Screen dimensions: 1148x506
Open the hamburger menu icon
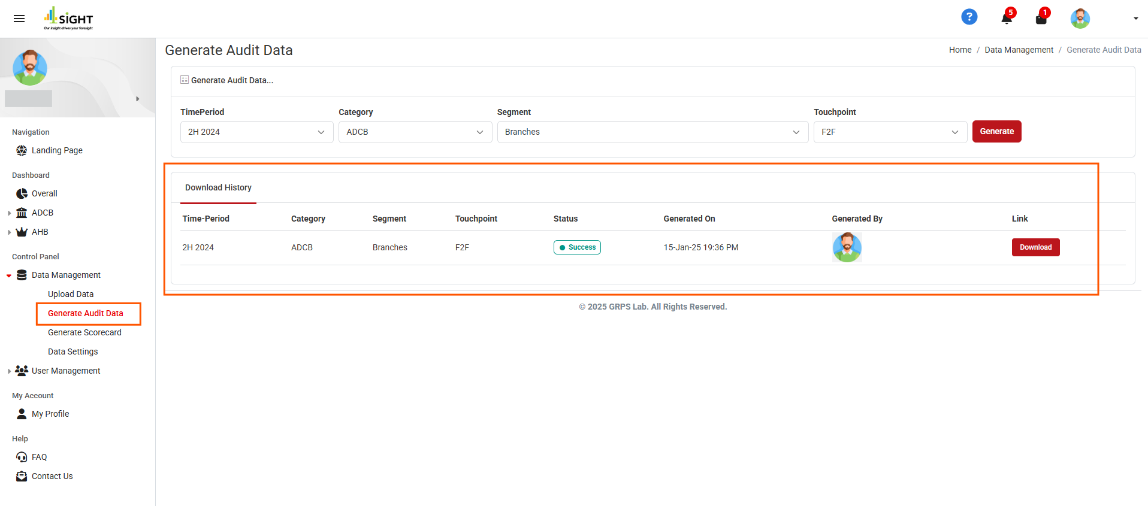pos(19,19)
